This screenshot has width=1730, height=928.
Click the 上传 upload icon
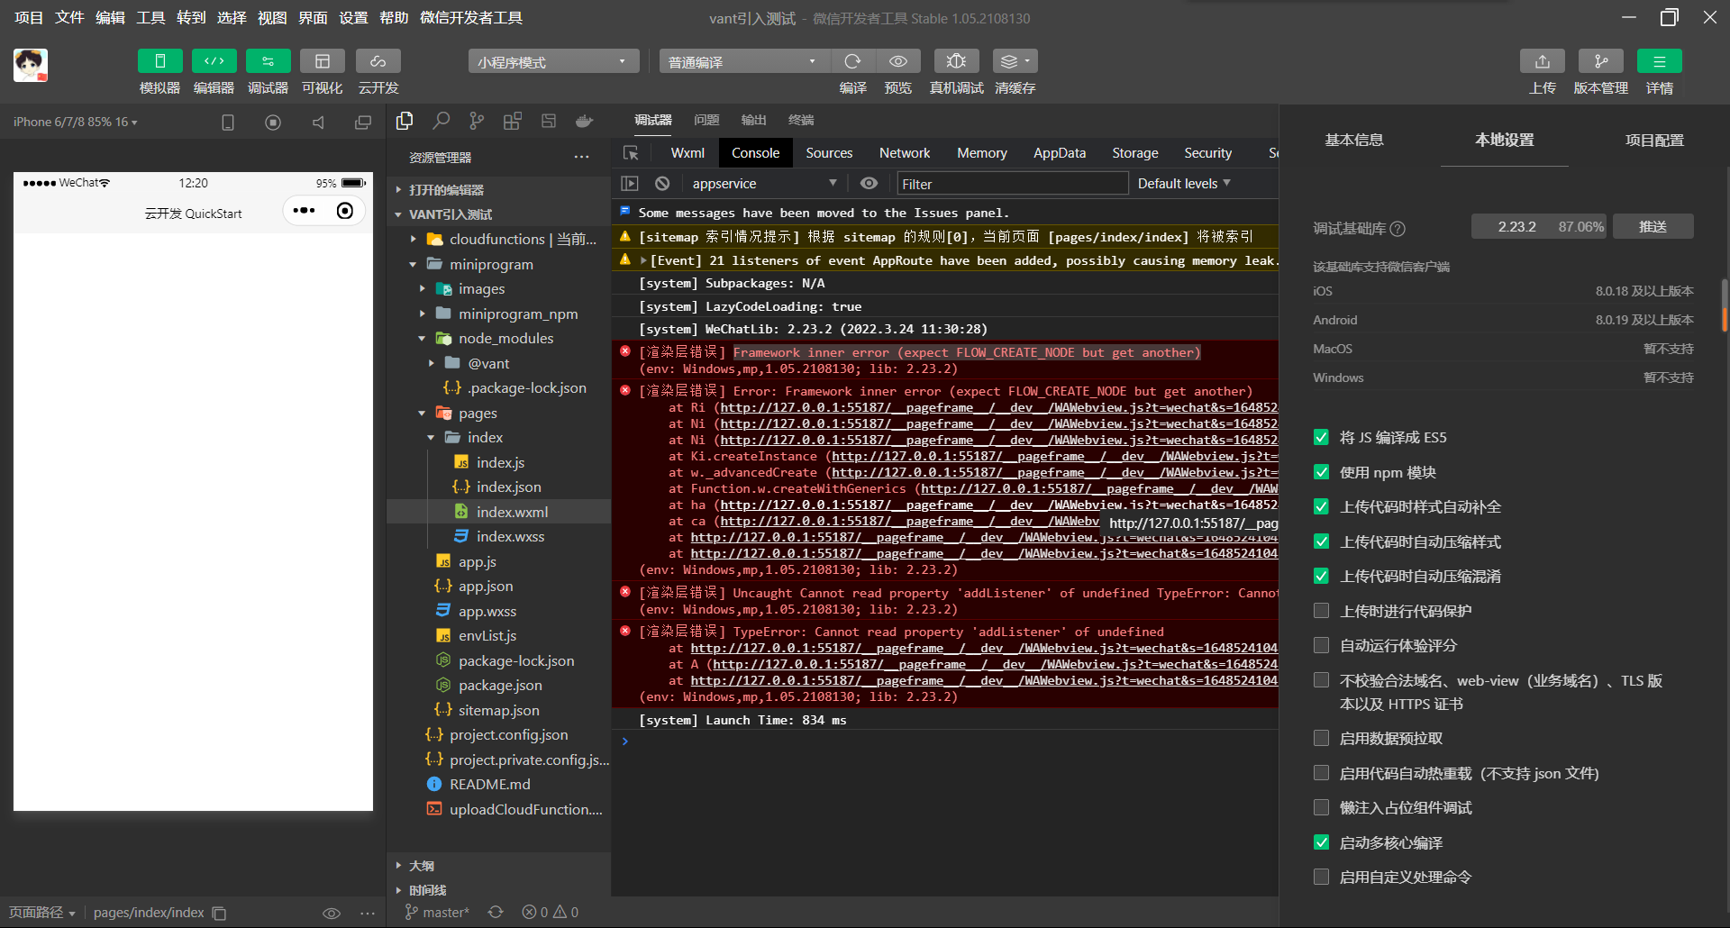tap(1543, 61)
